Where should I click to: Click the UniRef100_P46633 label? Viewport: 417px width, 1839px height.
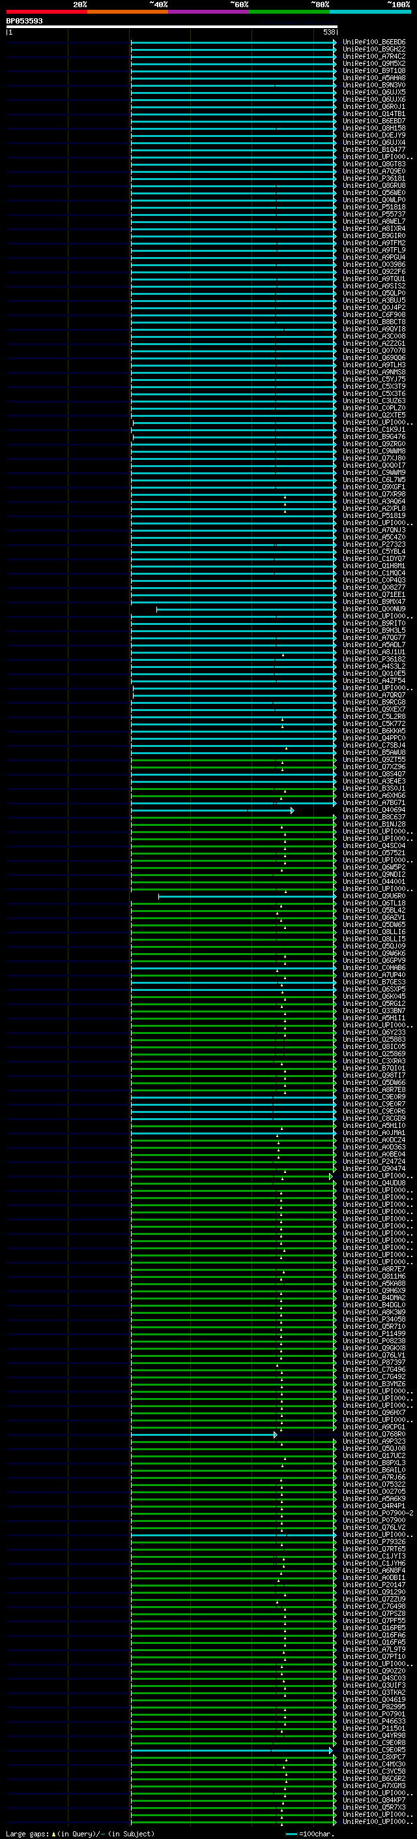tap(374, 1721)
